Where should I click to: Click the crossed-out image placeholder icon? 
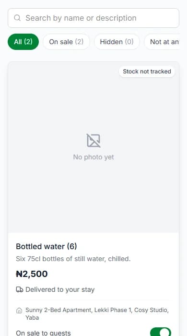pyautogui.click(x=93, y=141)
